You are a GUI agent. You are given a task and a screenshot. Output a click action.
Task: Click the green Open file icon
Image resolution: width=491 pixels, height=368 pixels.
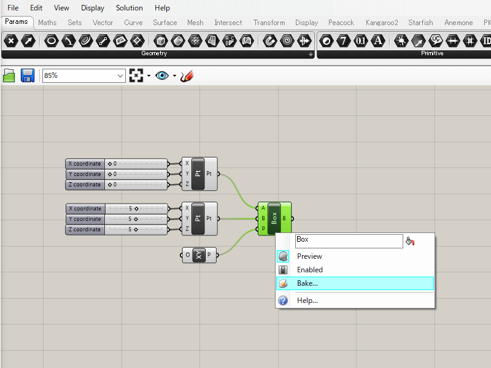[9, 75]
